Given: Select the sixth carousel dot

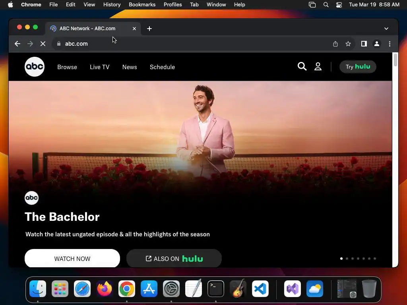Looking at the screenshot, I should coord(369,258).
